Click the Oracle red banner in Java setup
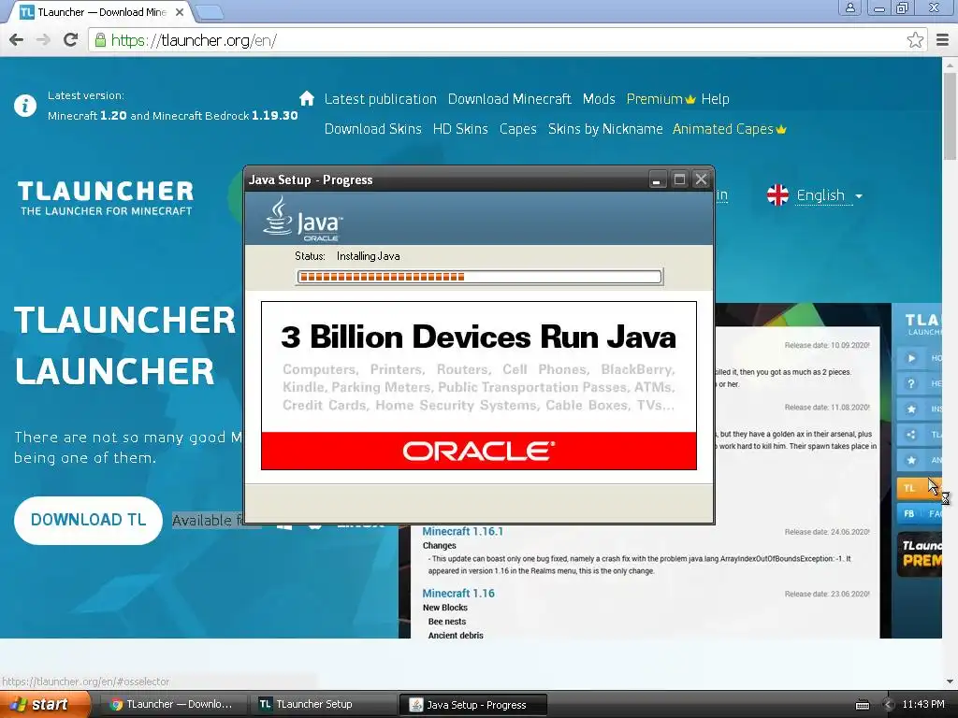Screen dimensions: 958x718 [479, 452]
